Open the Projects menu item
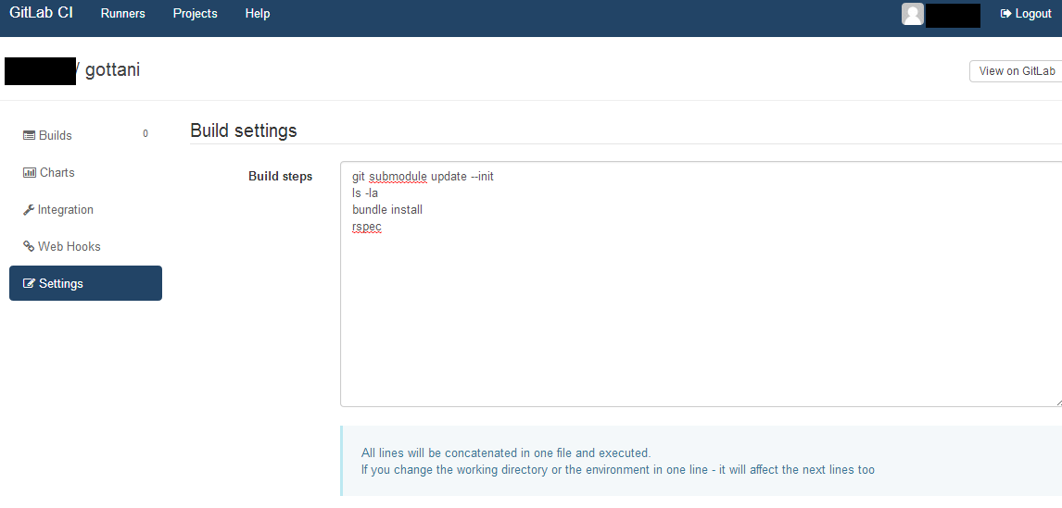Screen dimensions: 1062x508 tap(195, 14)
